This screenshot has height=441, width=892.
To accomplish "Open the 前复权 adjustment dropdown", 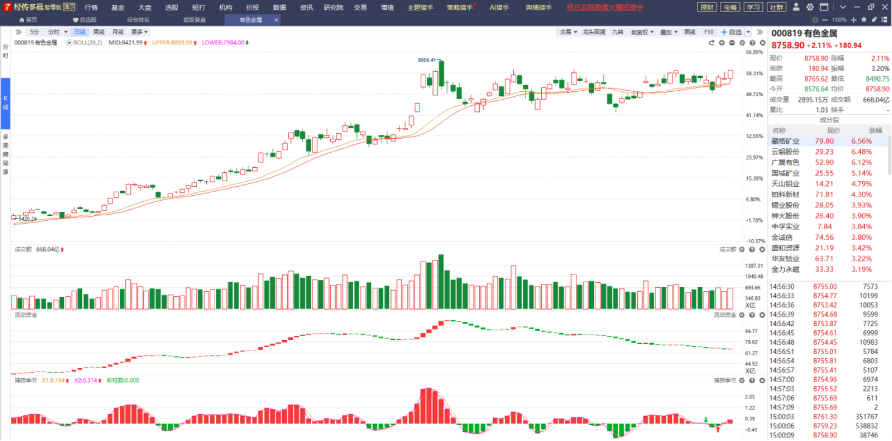I will pos(641,32).
